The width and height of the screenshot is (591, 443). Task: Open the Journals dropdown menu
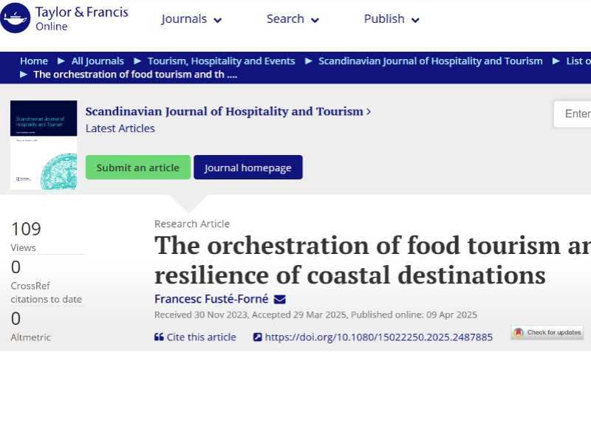191,19
